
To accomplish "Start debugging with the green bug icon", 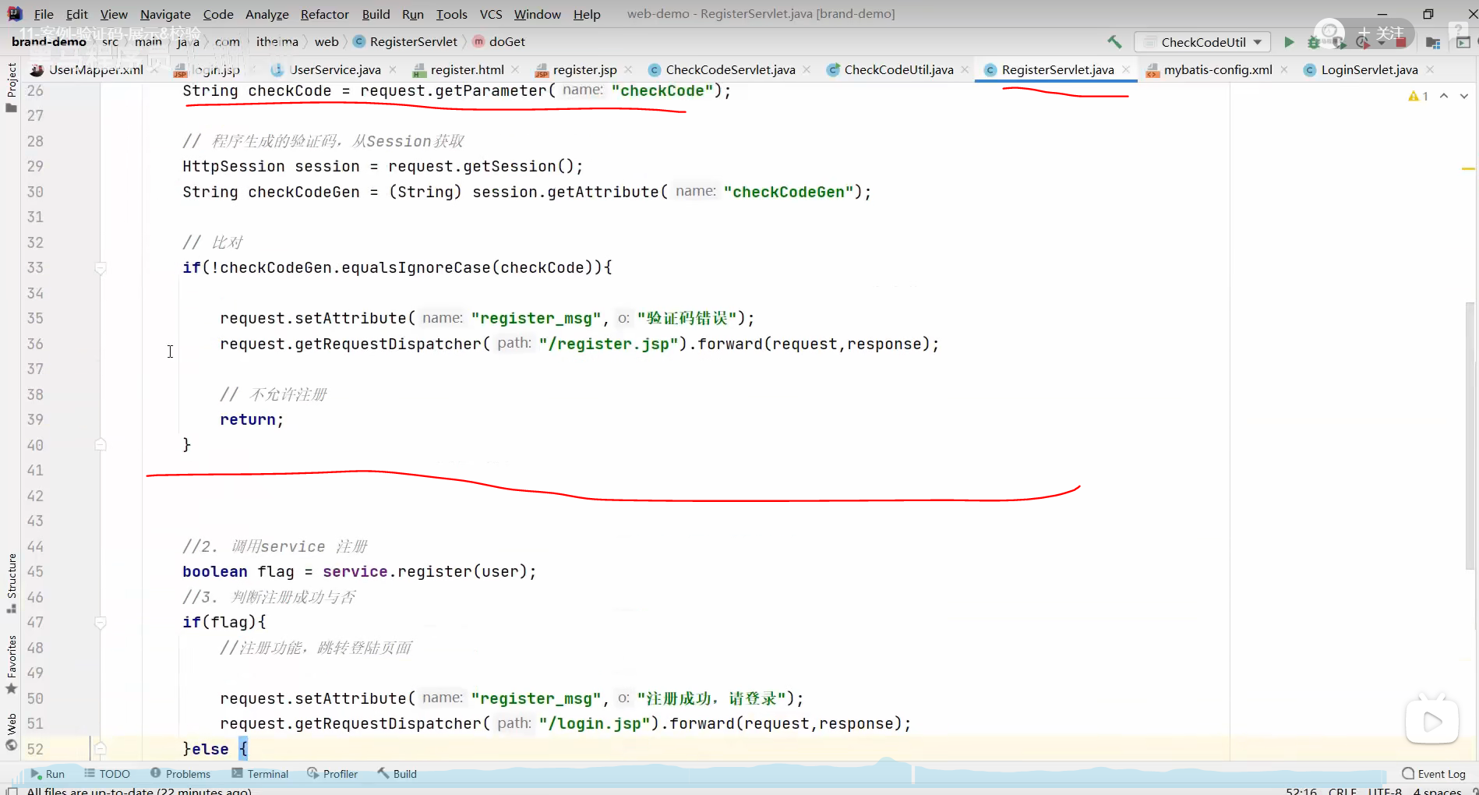I will pyautogui.click(x=1314, y=42).
